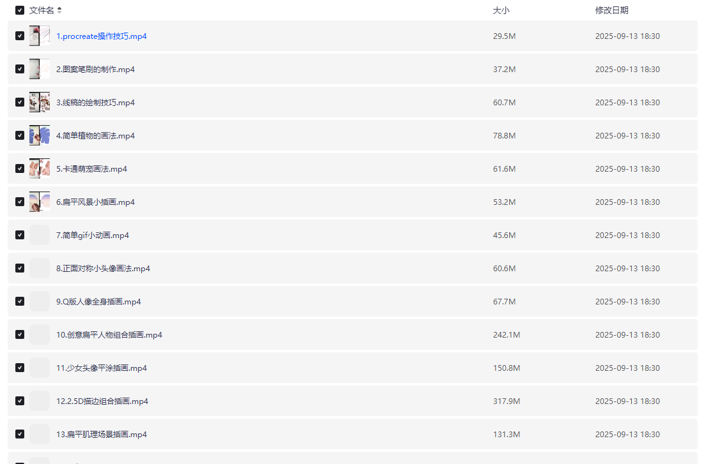Image resolution: width=704 pixels, height=464 pixels.
Task: Click the thumbnail of 3.线稿的绘制技巧.mp4
Action: [x=40, y=102]
